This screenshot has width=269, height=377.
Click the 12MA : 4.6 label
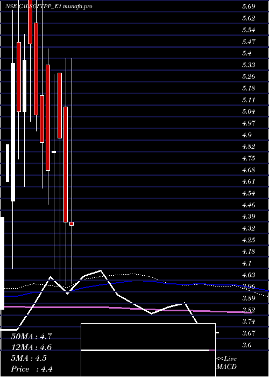pyautogui.click(x=31, y=347)
